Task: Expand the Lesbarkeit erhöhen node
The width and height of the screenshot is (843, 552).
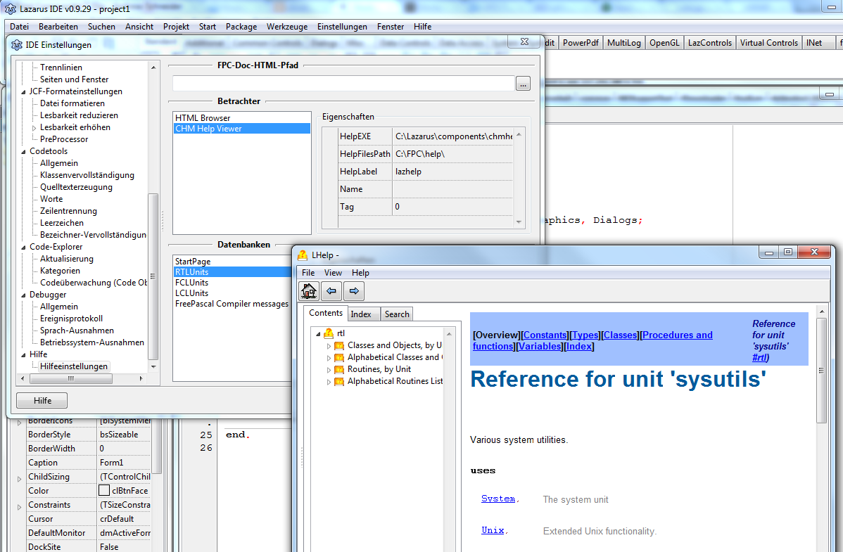Action: [34, 128]
